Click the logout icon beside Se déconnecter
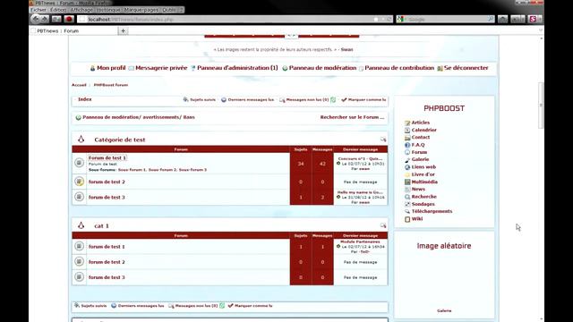This screenshot has width=573, height=322. pos(440,68)
